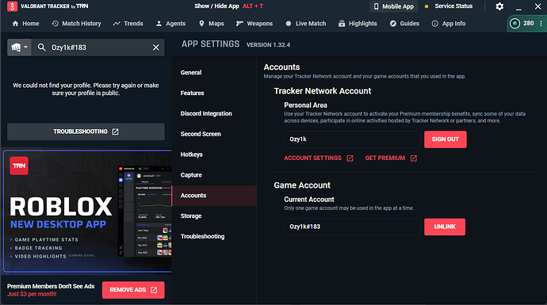Go to Highlights

(x=358, y=23)
